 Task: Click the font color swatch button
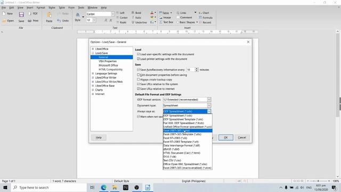(152, 13)
